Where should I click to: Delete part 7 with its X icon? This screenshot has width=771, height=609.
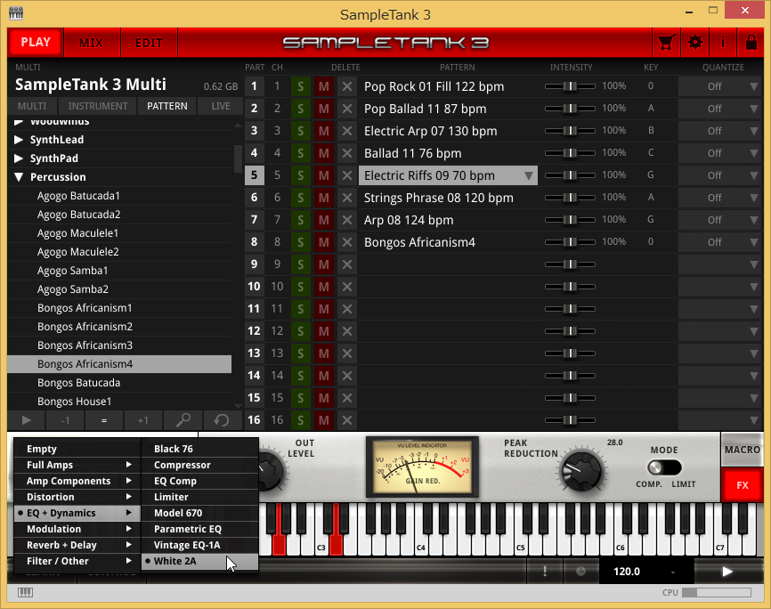(x=347, y=220)
